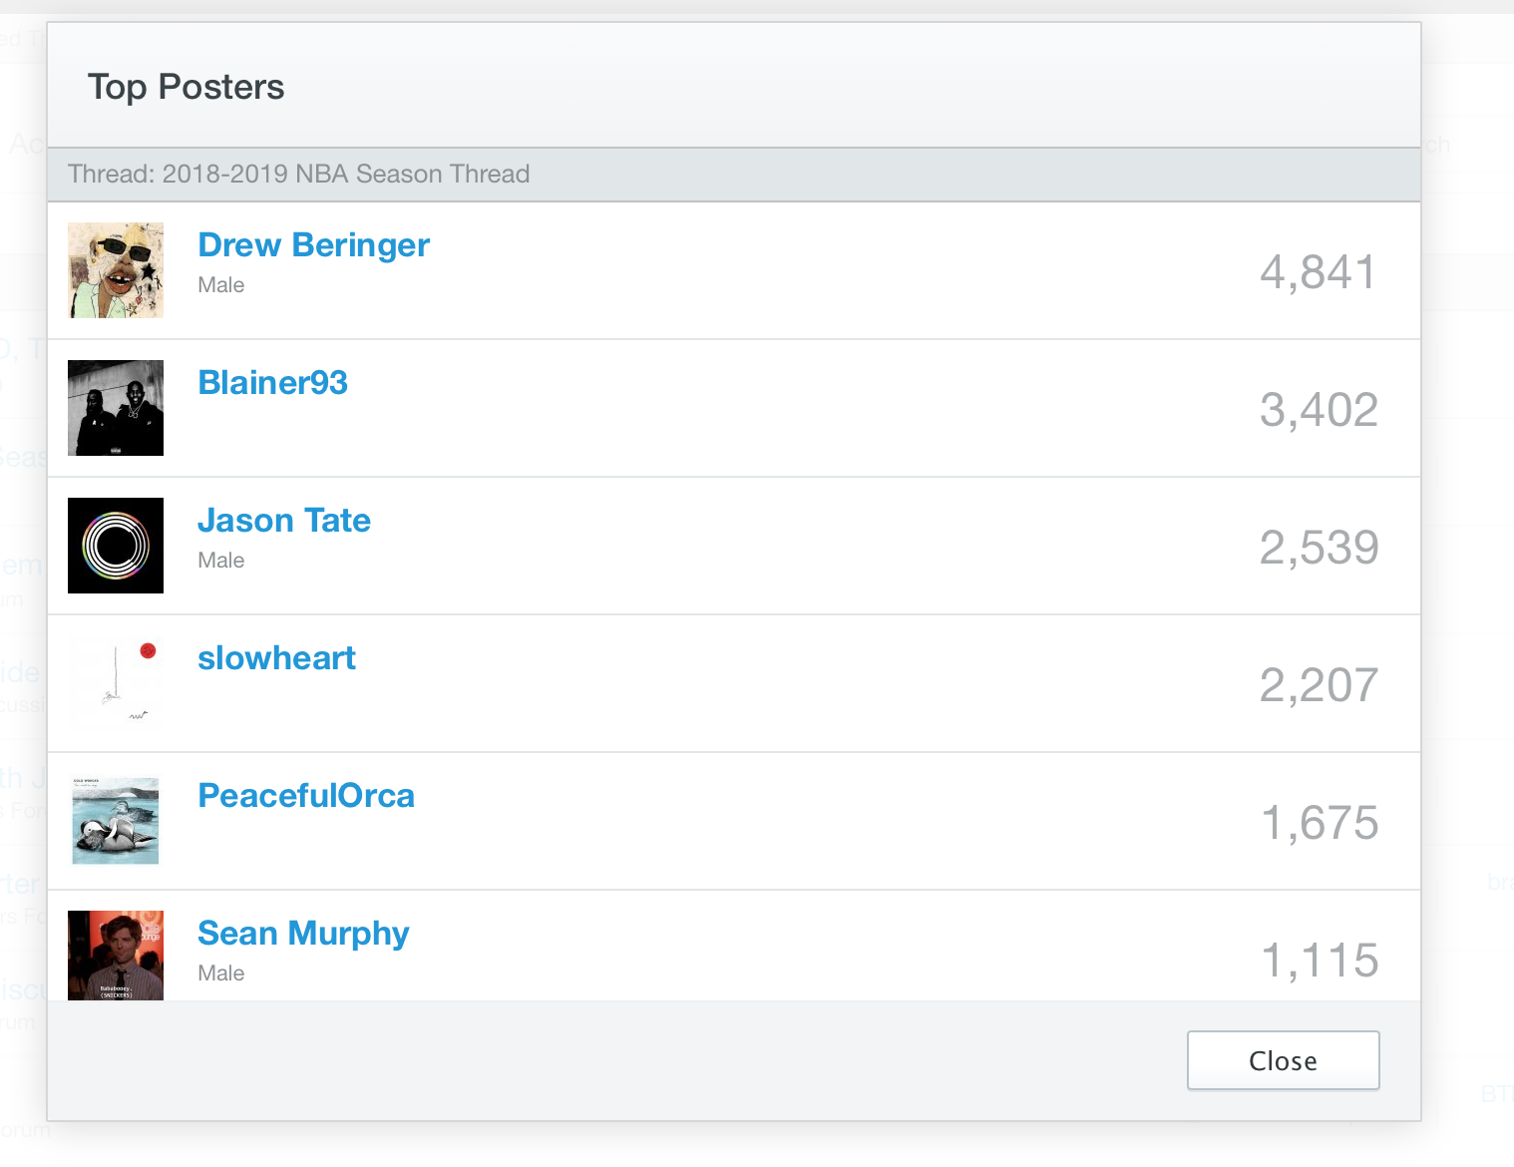Click the 2018-2019 NBA Season Thread header
The height and width of the screenshot is (1167, 1514).
(x=298, y=175)
